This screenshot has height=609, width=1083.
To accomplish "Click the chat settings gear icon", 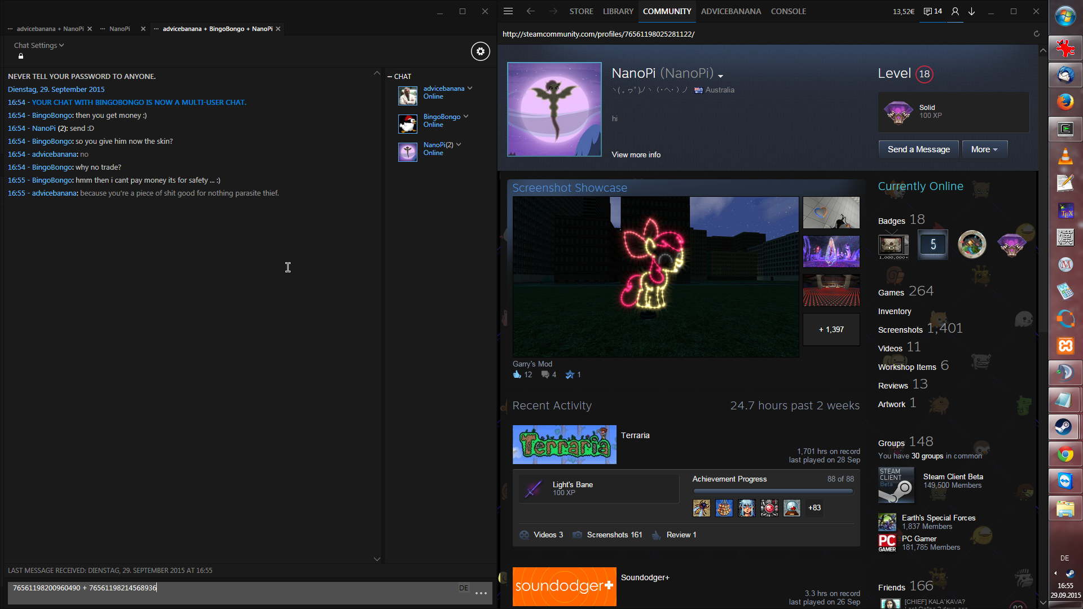I will click(480, 51).
